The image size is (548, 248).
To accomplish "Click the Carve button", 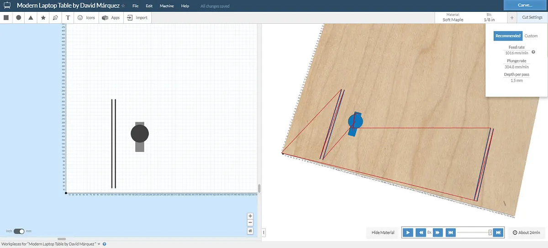I will (525, 5).
